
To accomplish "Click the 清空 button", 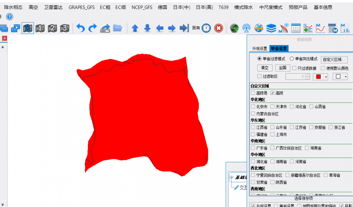I will [265, 68].
